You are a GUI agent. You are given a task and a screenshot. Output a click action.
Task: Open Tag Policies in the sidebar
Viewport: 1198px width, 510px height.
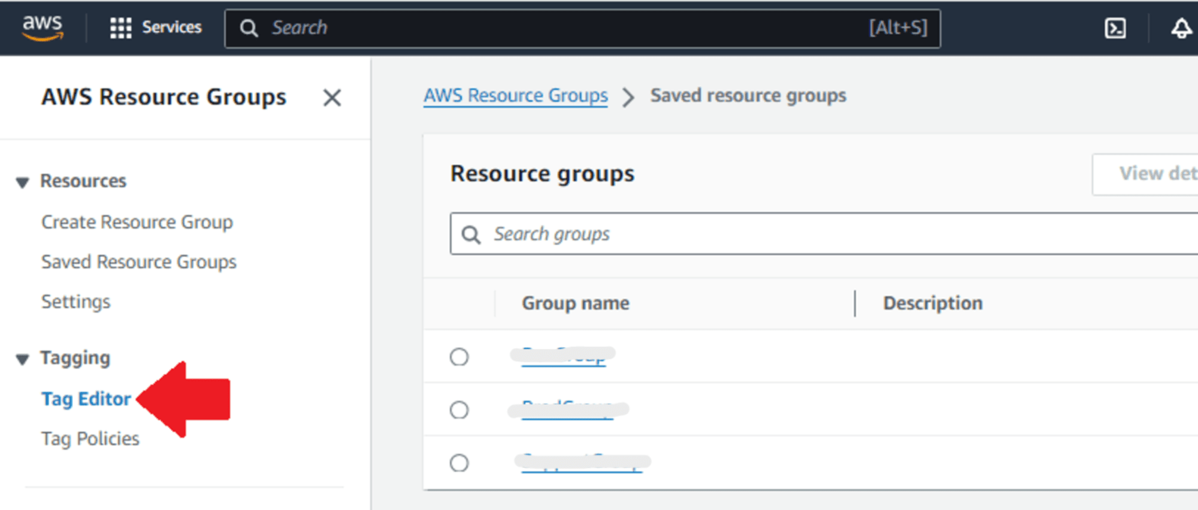pyautogui.click(x=90, y=439)
